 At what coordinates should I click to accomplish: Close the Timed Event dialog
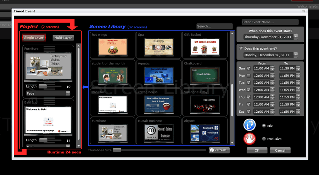[303, 11]
